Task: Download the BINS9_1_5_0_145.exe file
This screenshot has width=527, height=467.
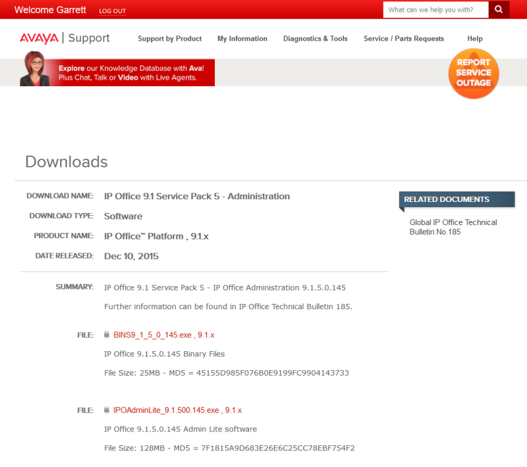Action: (163, 335)
